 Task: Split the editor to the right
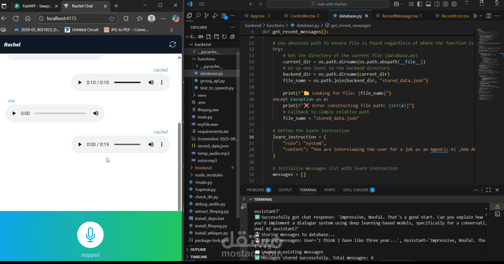[x=489, y=16]
